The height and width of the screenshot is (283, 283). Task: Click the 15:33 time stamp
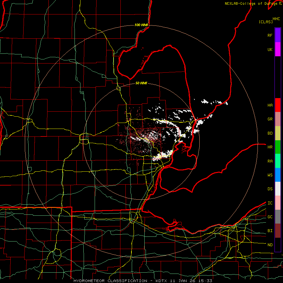coord(206,281)
